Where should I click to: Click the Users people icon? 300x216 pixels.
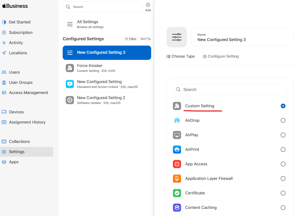coord(4,72)
